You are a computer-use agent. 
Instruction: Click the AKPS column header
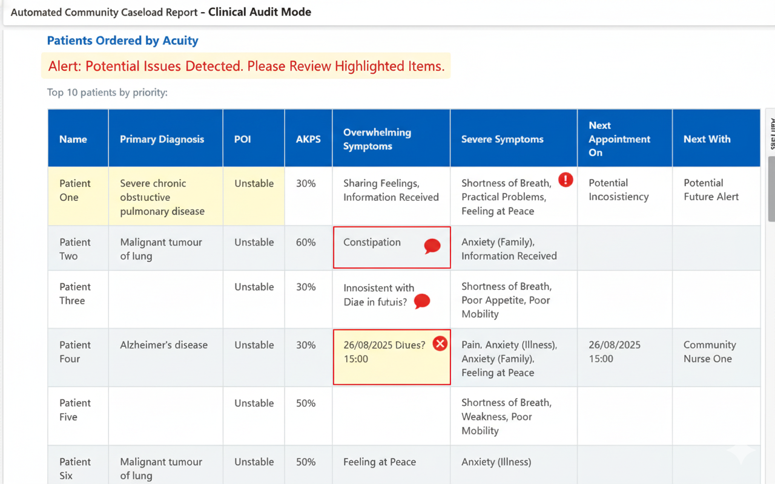pyautogui.click(x=308, y=139)
